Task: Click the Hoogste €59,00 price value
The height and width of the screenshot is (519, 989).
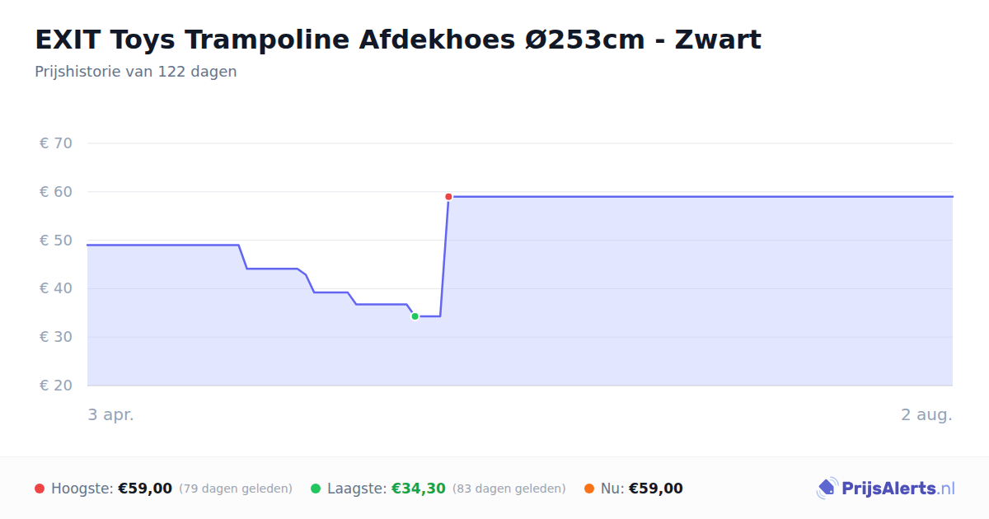Action: click(x=145, y=489)
